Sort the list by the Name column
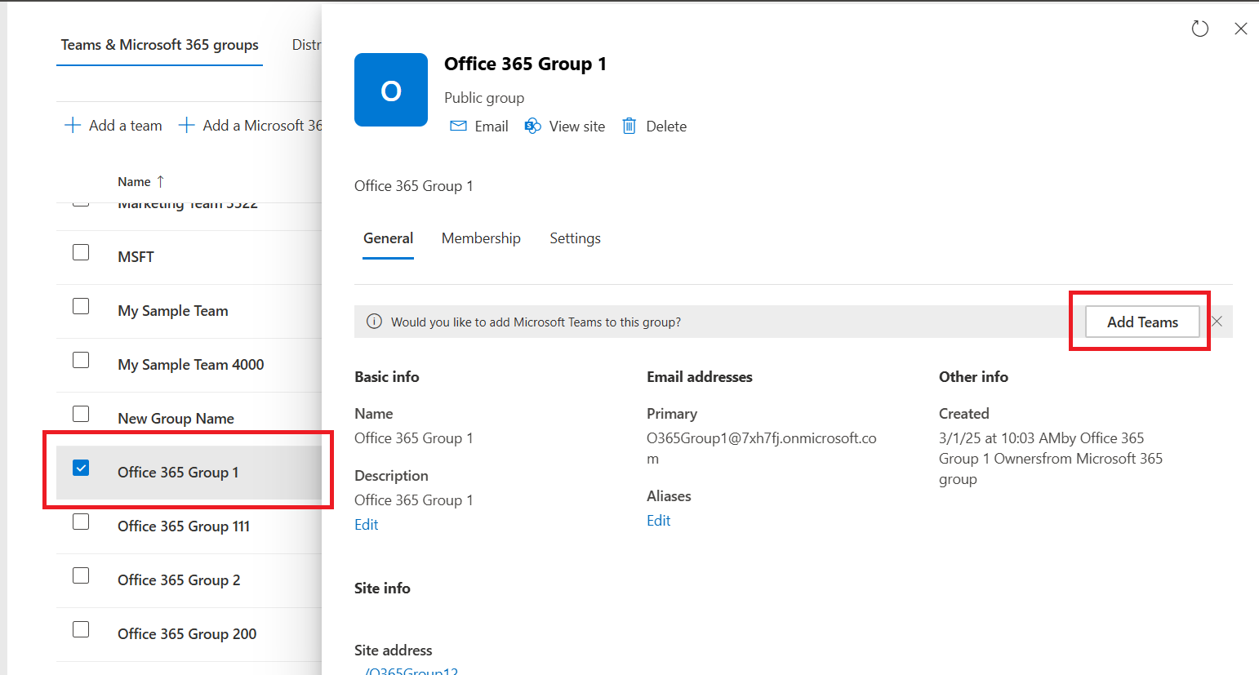The width and height of the screenshot is (1259, 675). pyautogui.click(x=134, y=182)
